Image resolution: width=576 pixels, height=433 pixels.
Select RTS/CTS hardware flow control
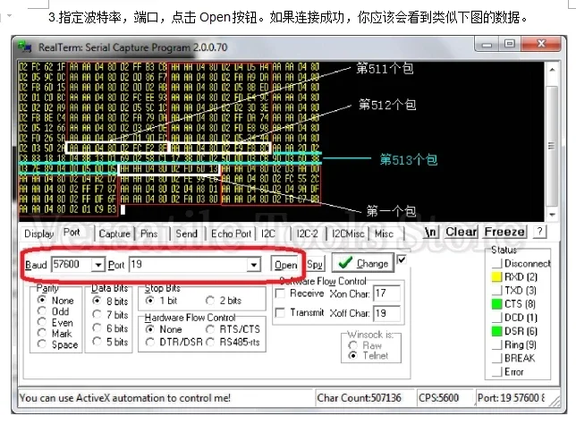210,329
